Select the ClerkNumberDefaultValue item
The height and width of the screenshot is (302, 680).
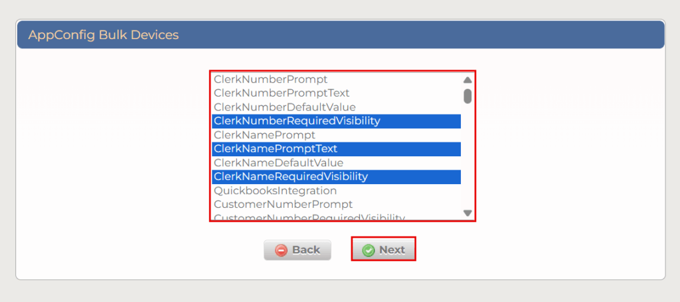click(x=285, y=107)
